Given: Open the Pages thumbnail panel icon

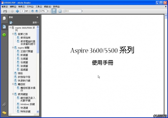Looking at the screenshot, I should tap(4, 18).
